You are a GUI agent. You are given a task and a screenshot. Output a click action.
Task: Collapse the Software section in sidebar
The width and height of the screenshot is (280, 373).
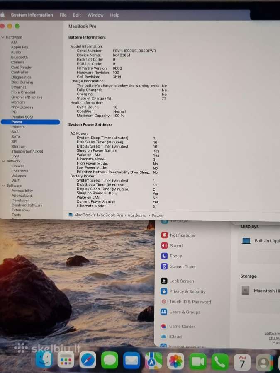pos(4,186)
